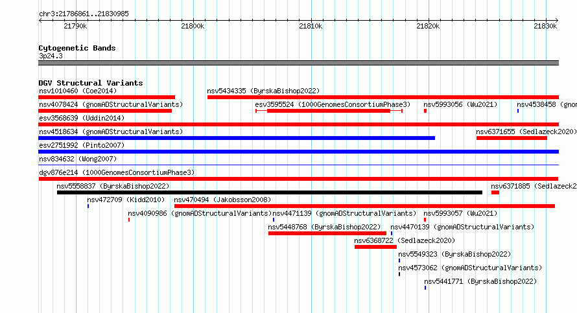The image size is (577, 313).
Task: Click the tiny blue nsv5441771 marker
Action: [425, 288]
